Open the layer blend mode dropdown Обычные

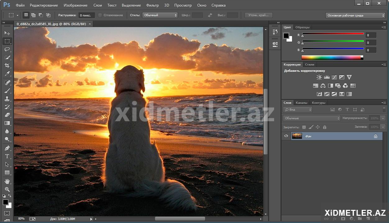(x=312, y=118)
